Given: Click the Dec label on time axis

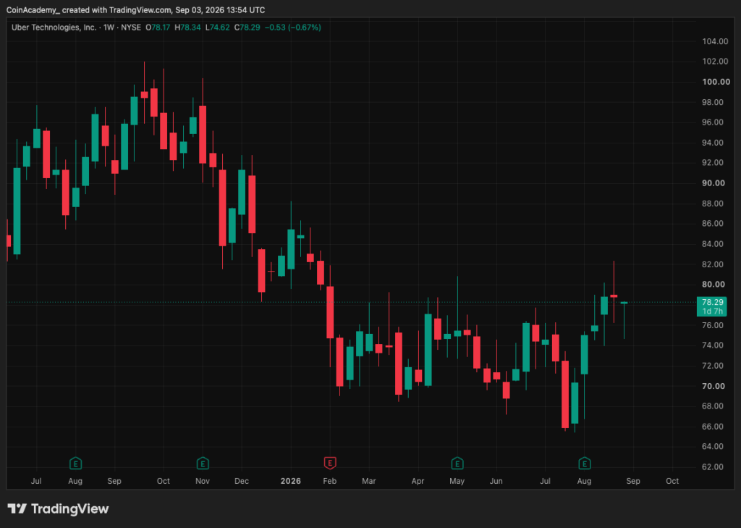Looking at the screenshot, I should tap(242, 481).
